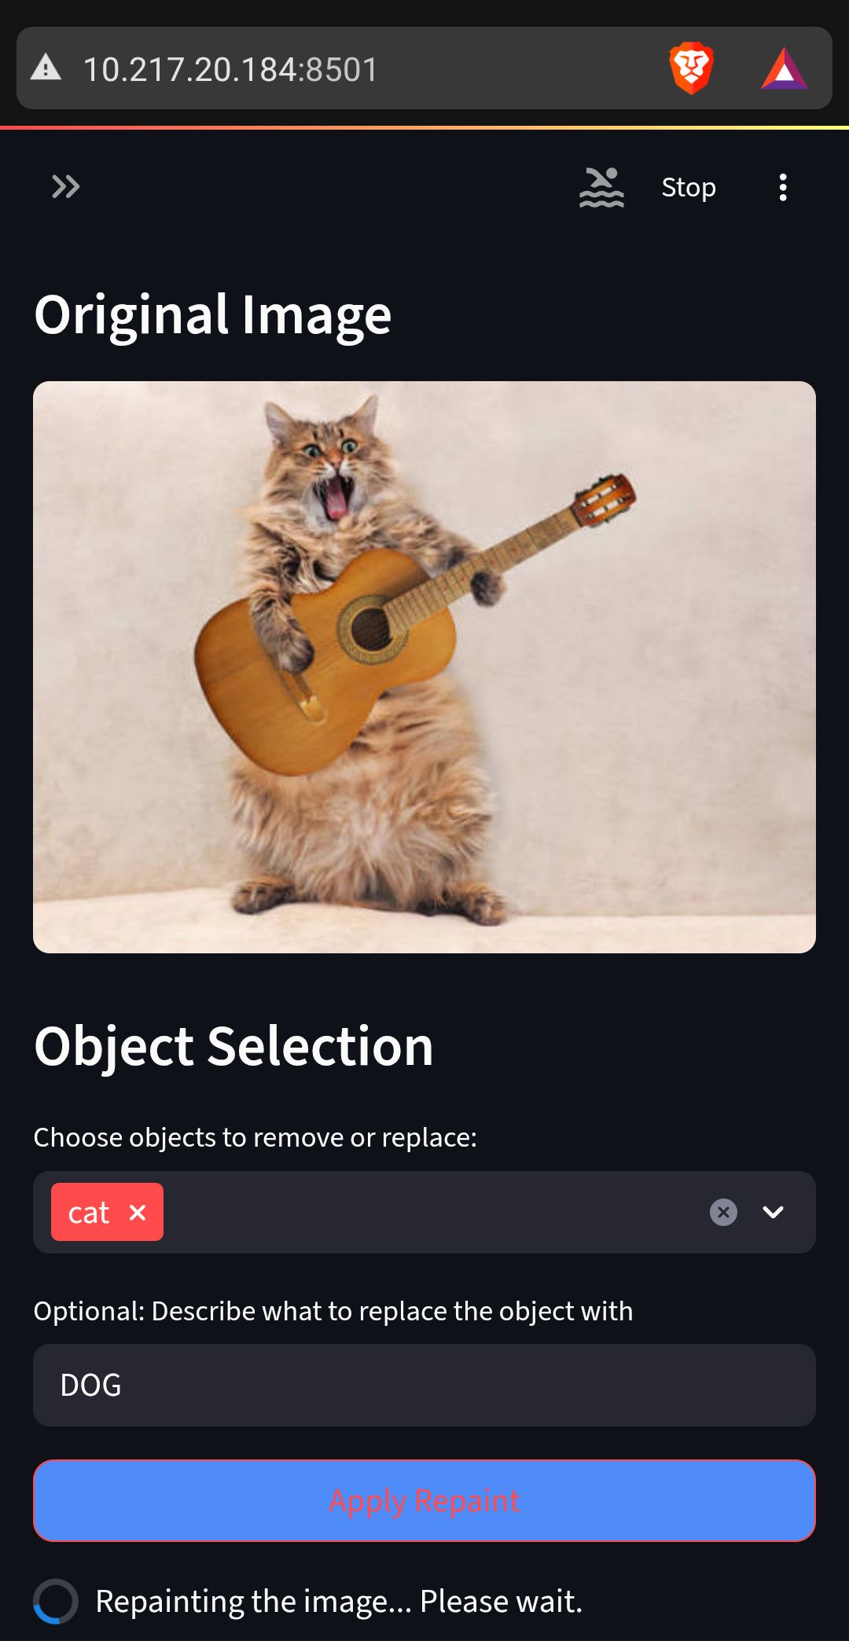Select the address bar URL
The height and width of the screenshot is (1641, 849).
pyautogui.click(x=230, y=69)
